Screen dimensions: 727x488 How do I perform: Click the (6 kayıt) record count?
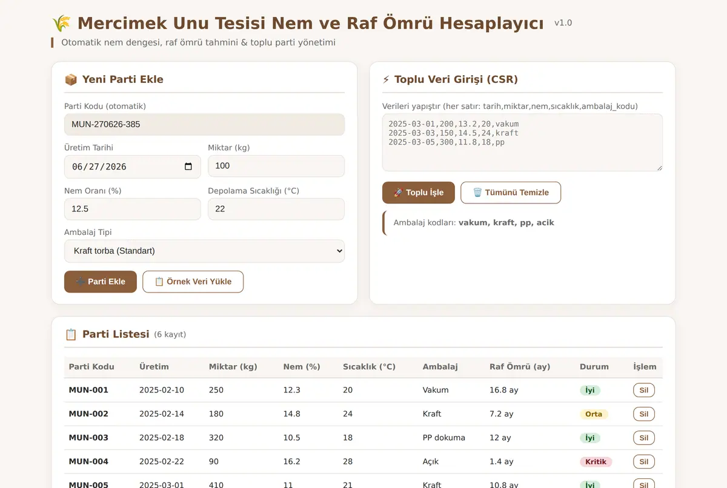pyautogui.click(x=170, y=335)
